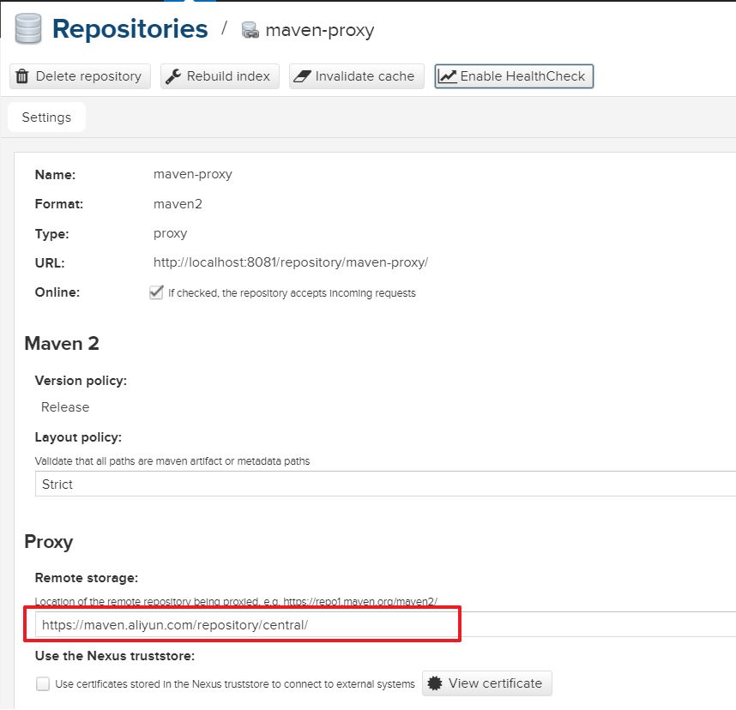736x710 pixels.
Task: Click the Format field label
Action: pyautogui.click(x=59, y=204)
